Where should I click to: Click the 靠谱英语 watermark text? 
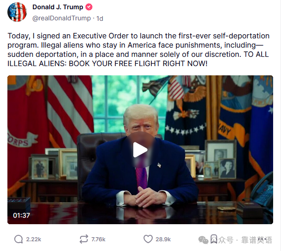point(256,240)
